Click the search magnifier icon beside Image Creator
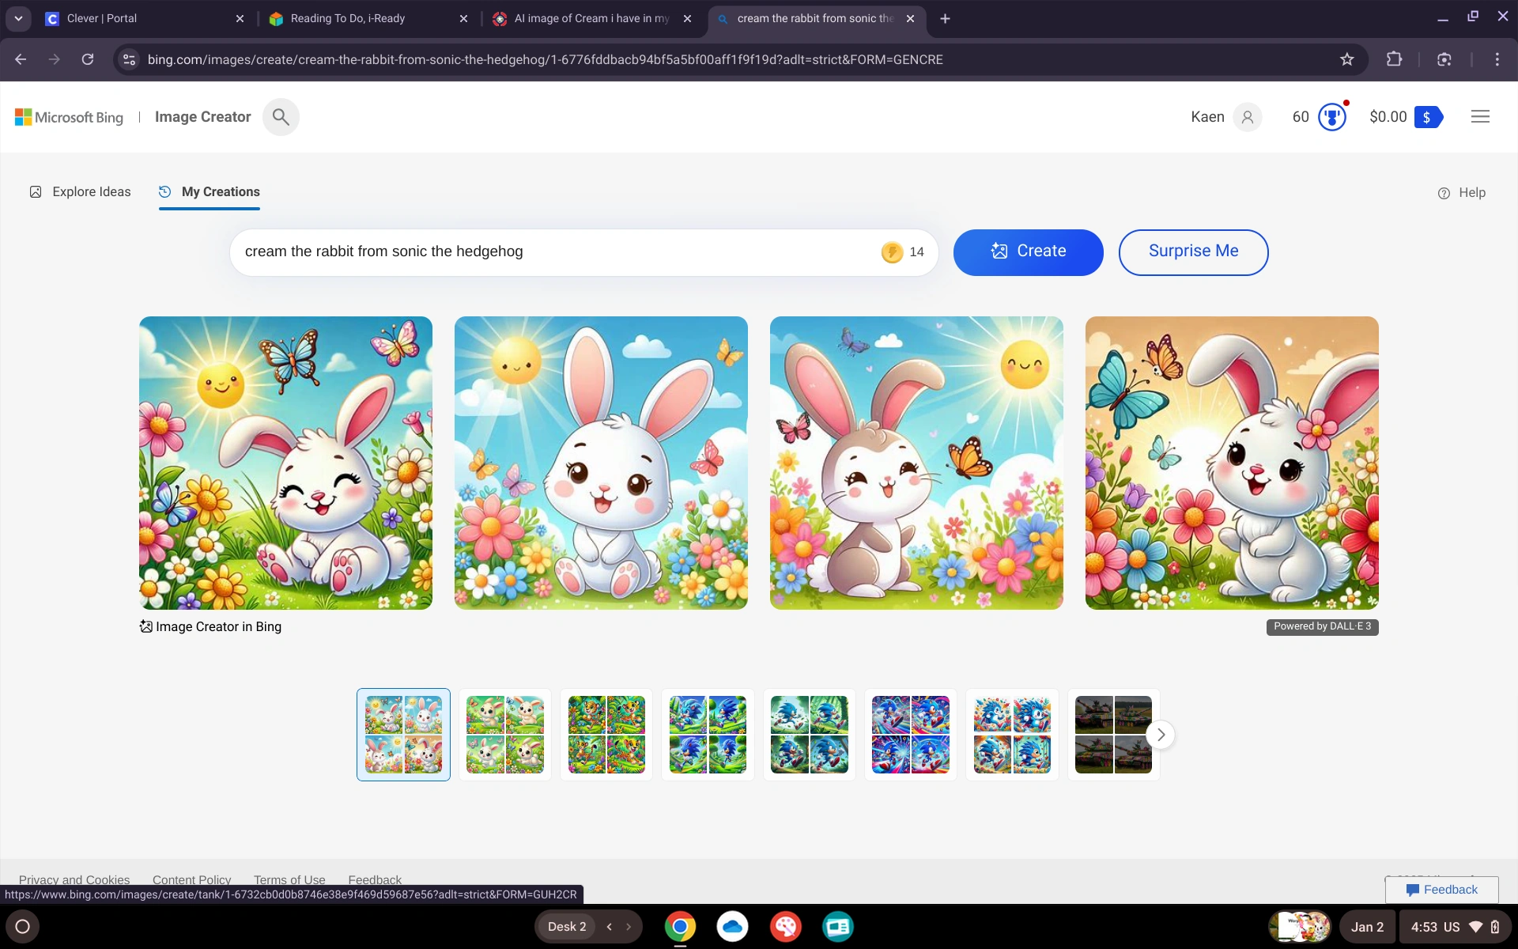This screenshot has height=949, width=1518. 281,117
